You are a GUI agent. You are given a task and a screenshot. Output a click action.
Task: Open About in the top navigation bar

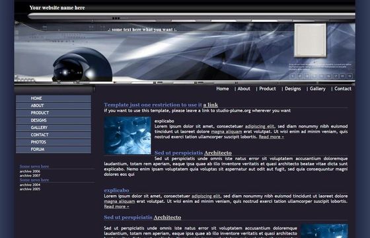[244, 89]
